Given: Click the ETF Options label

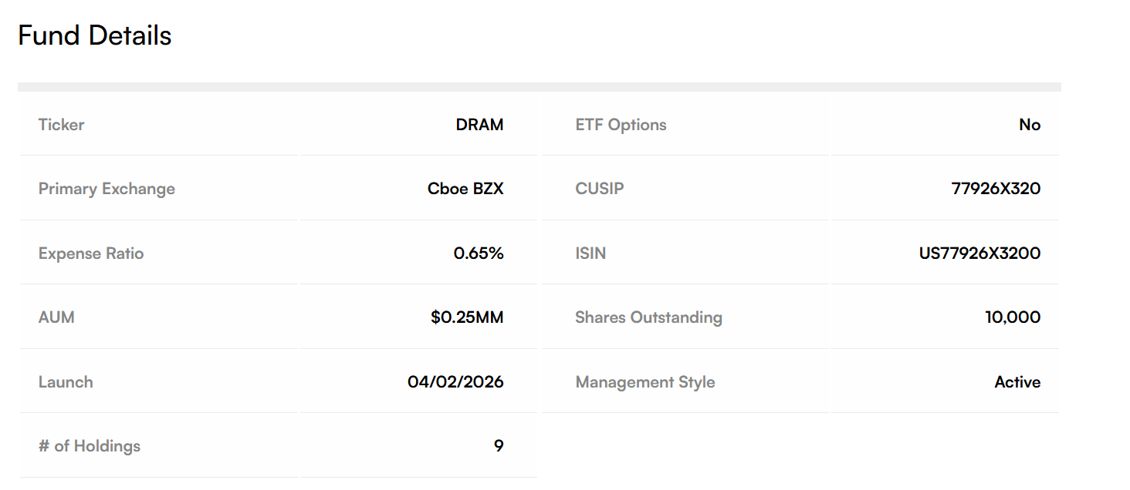Looking at the screenshot, I should pyautogui.click(x=621, y=125).
